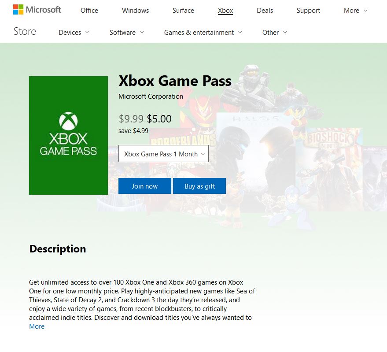Navigate to the Deals page
The height and width of the screenshot is (352, 387).
coord(265,11)
